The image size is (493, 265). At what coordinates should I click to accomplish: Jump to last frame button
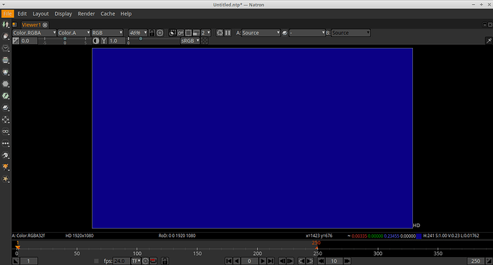(x=270, y=261)
